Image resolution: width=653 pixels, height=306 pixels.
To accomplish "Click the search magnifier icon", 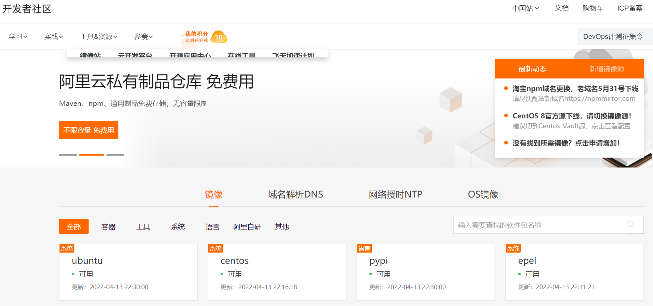I will coord(631,225).
